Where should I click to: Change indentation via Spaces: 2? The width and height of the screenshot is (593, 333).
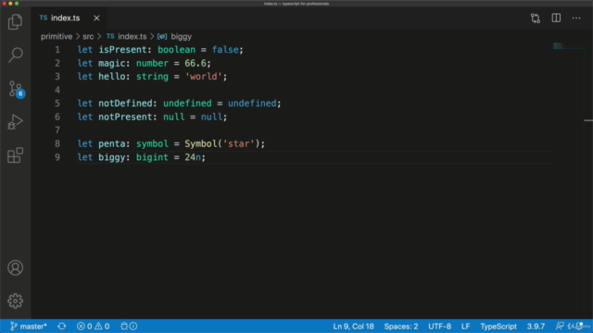click(x=401, y=327)
